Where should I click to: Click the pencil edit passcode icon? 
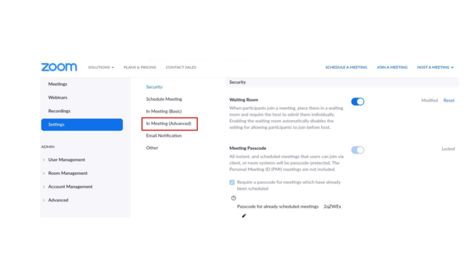244,215
